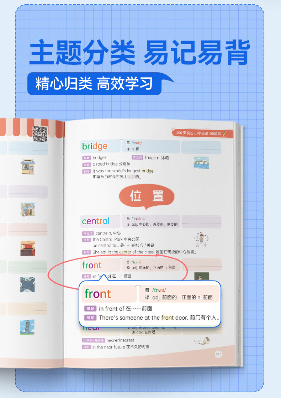Viewport: 281px width, 398px height.
Task: Click the zoo gate illustration
Action: point(28,209)
